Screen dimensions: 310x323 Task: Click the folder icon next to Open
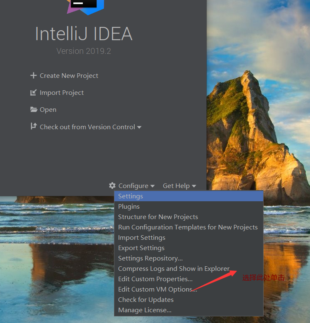(34, 109)
